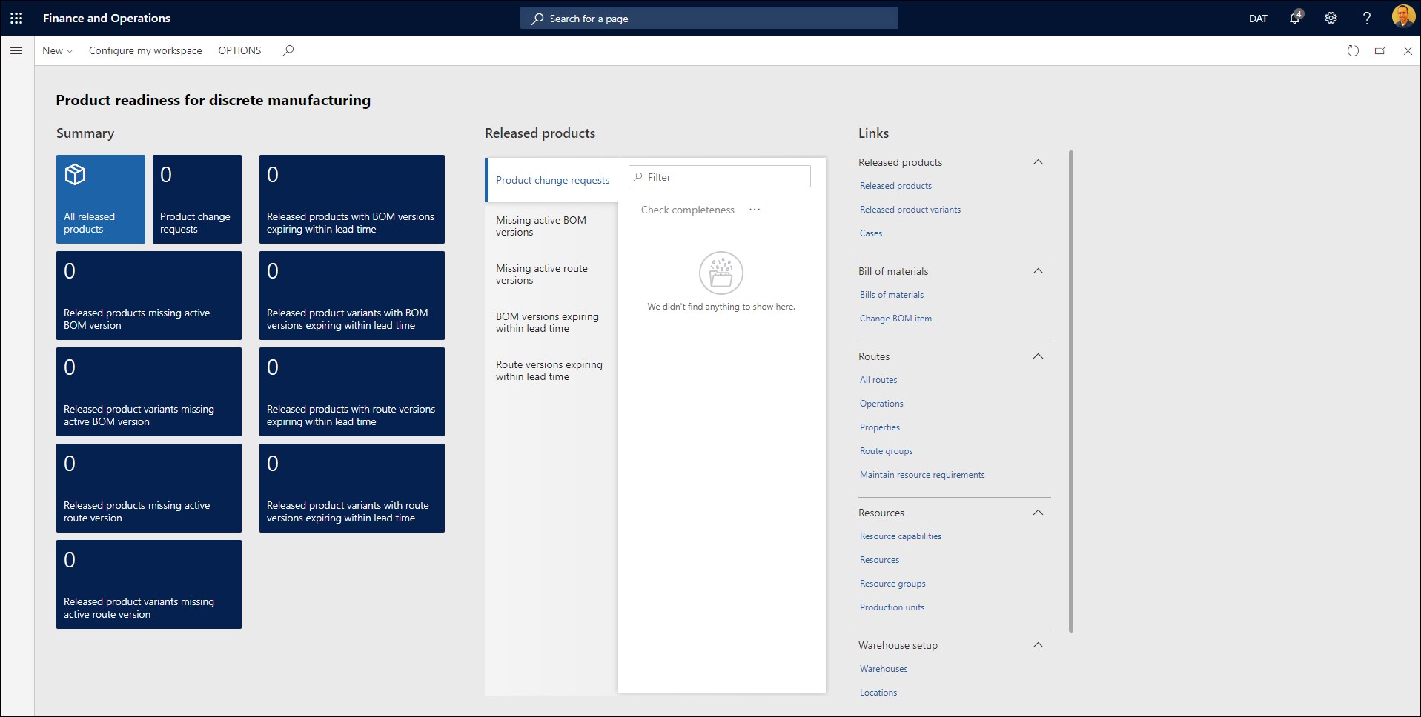Refresh the page using the refresh icon
Viewport: 1421px width, 717px height.
click(1353, 50)
